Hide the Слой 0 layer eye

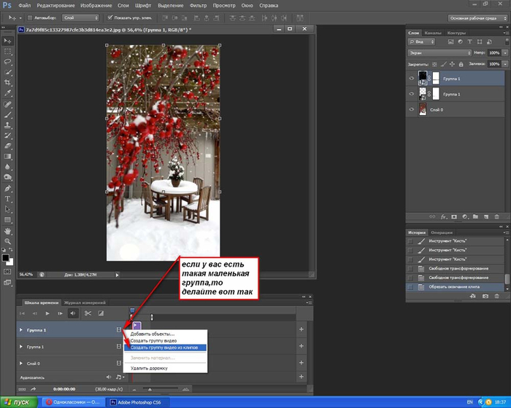coord(411,109)
